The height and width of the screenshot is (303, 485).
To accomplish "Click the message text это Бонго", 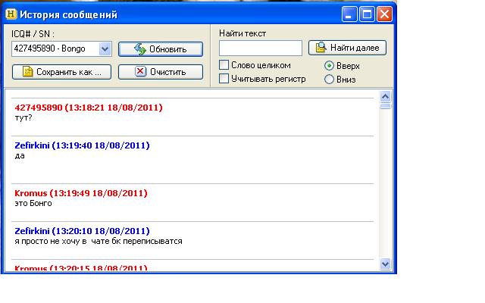I will 33,203.
